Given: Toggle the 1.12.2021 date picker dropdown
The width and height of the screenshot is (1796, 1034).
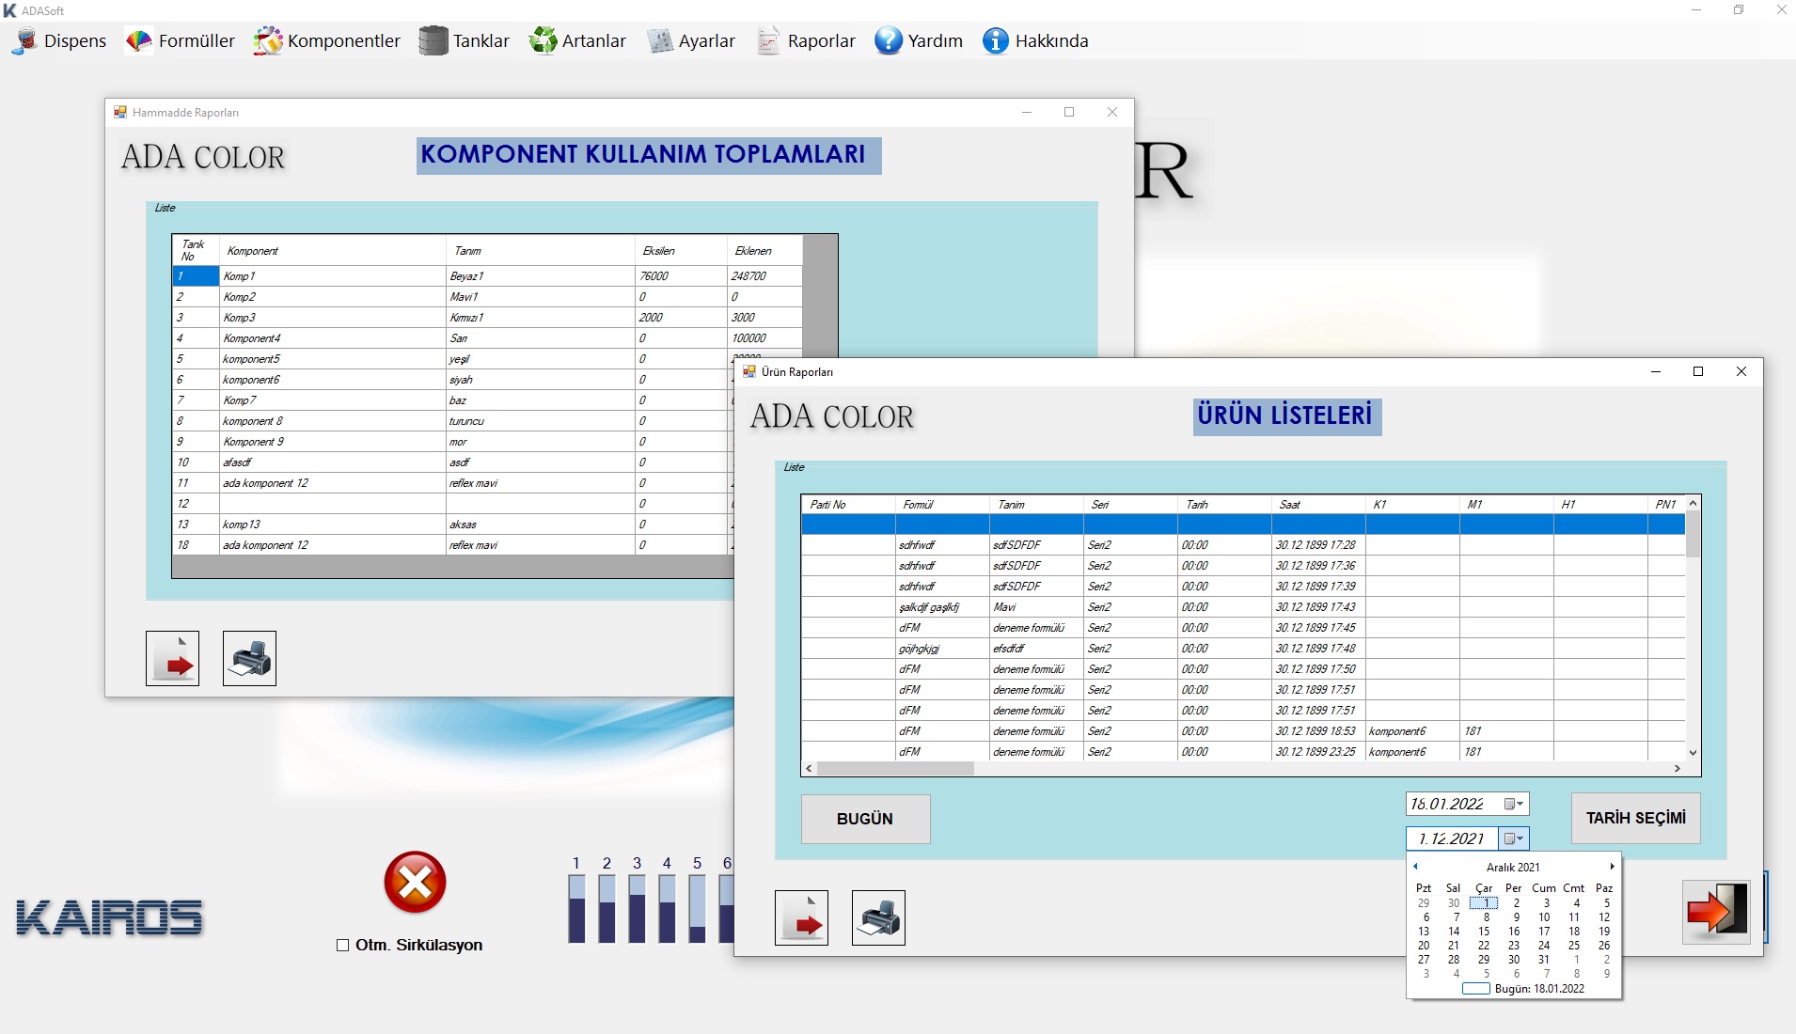Looking at the screenshot, I should tap(1513, 838).
